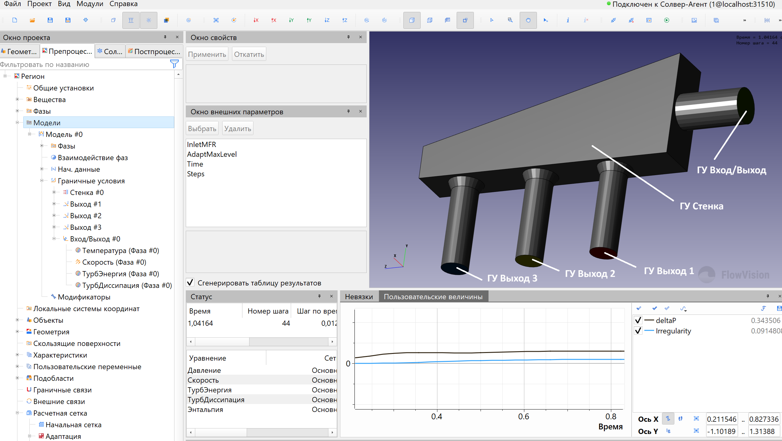
Task: Align view along the +Z axis
Action: click(x=345, y=20)
